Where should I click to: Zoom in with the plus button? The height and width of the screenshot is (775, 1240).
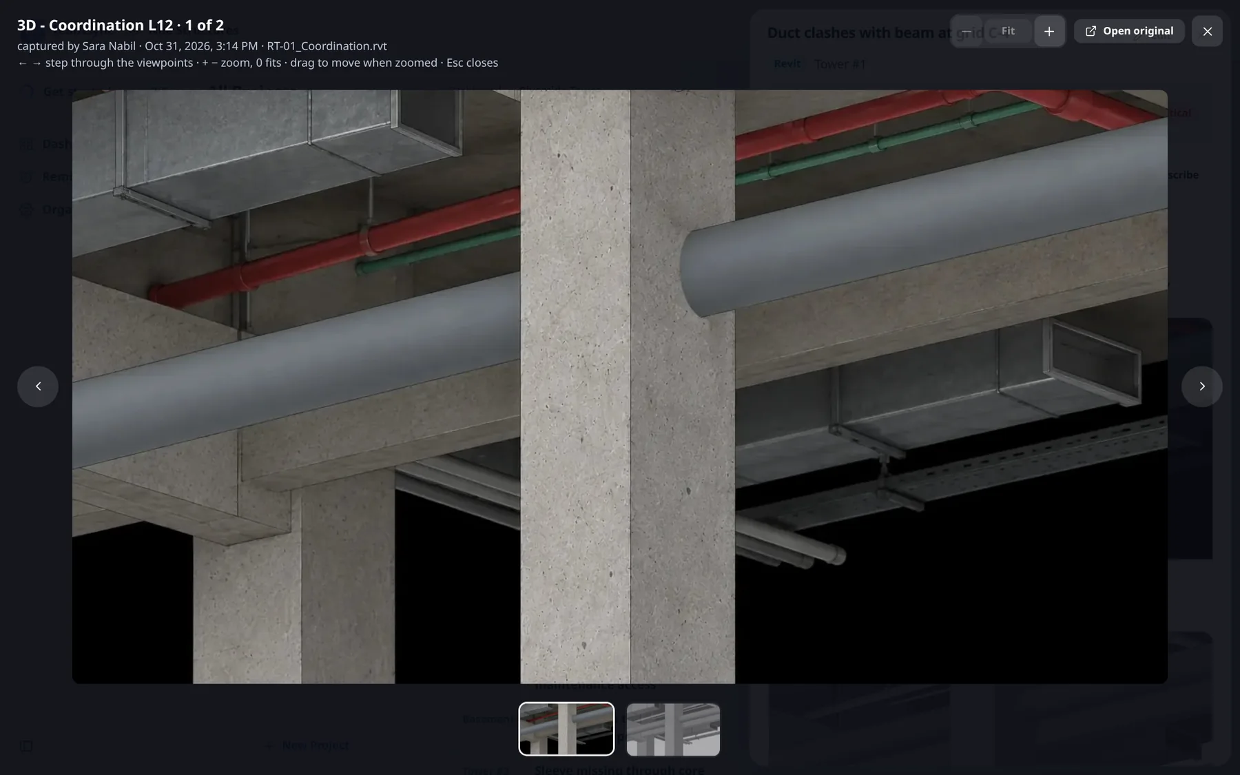tap(1049, 31)
